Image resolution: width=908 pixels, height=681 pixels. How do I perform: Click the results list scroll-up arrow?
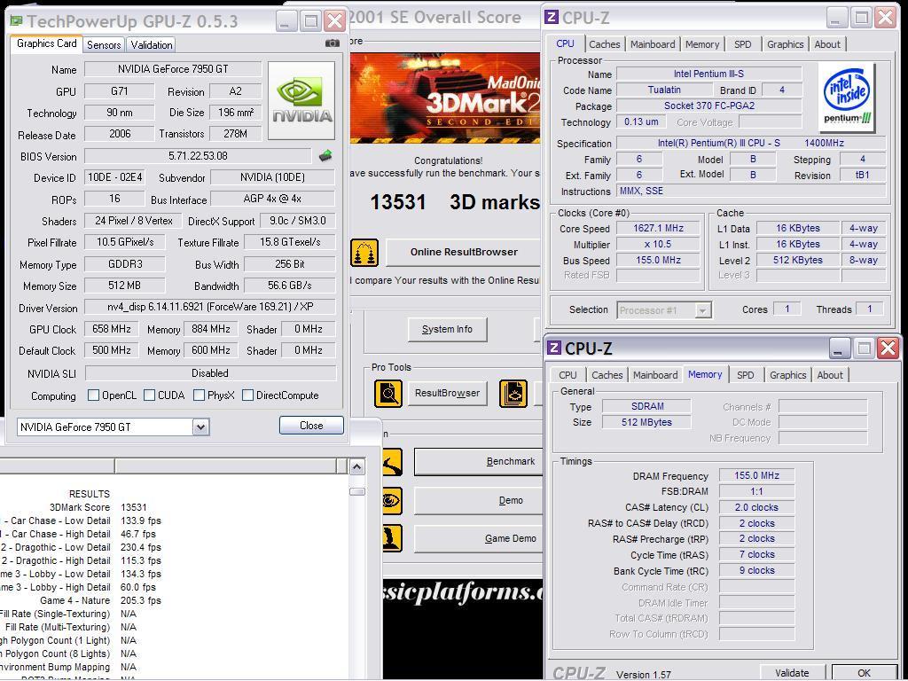357,466
